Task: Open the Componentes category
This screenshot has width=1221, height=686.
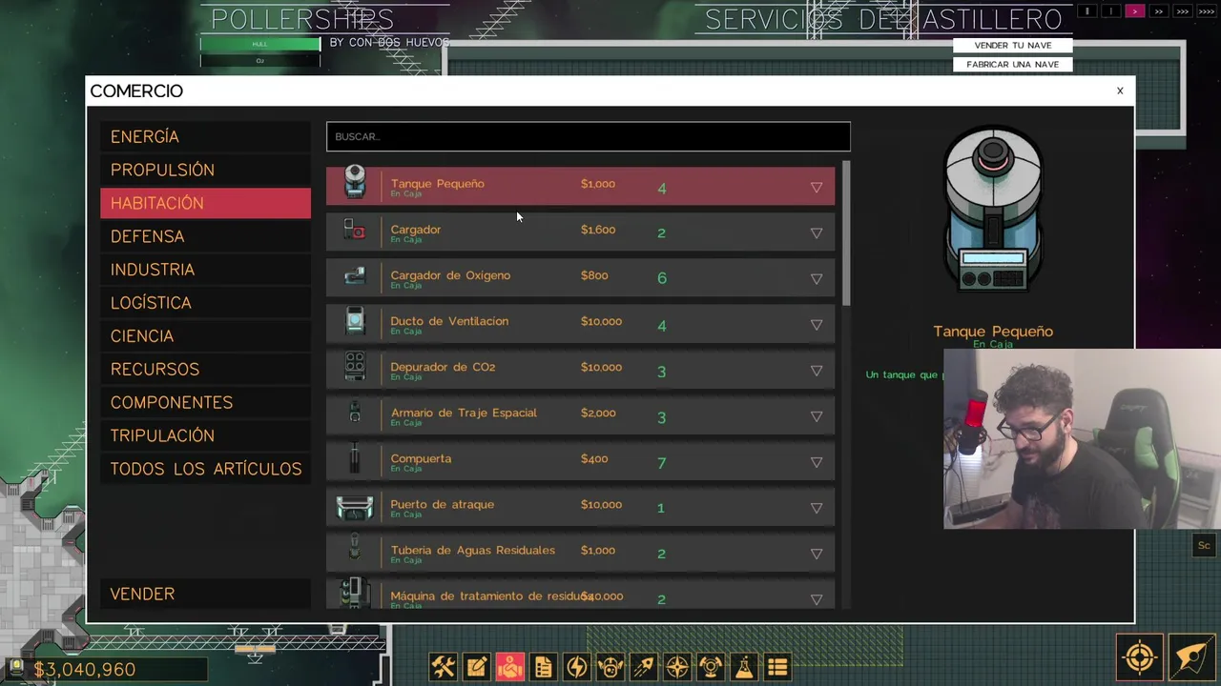Action: [205, 402]
